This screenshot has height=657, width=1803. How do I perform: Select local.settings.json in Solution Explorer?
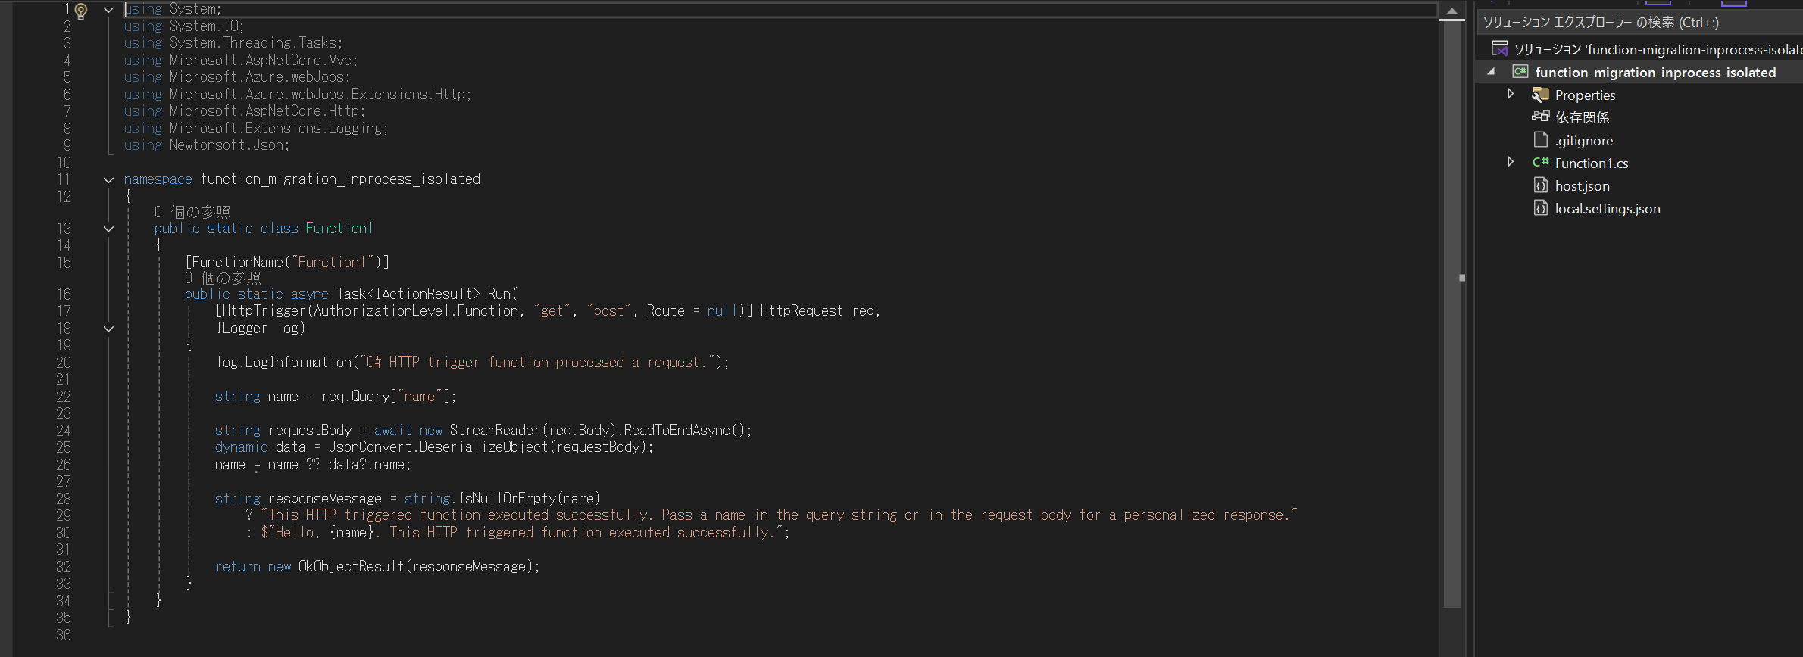(1608, 209)
